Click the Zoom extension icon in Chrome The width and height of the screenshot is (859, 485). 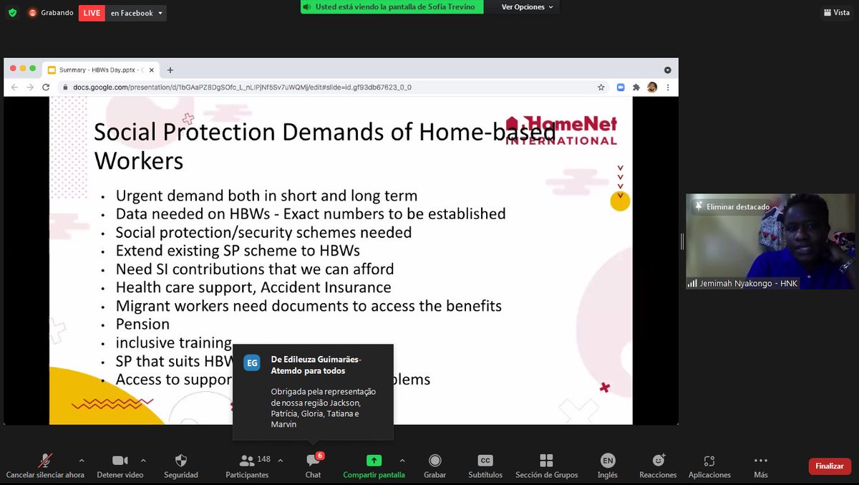point(621,87)
